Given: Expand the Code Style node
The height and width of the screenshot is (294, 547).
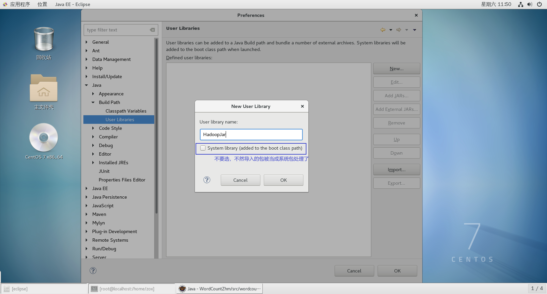Looking at the screenshot, I should (x=93, y=128).
